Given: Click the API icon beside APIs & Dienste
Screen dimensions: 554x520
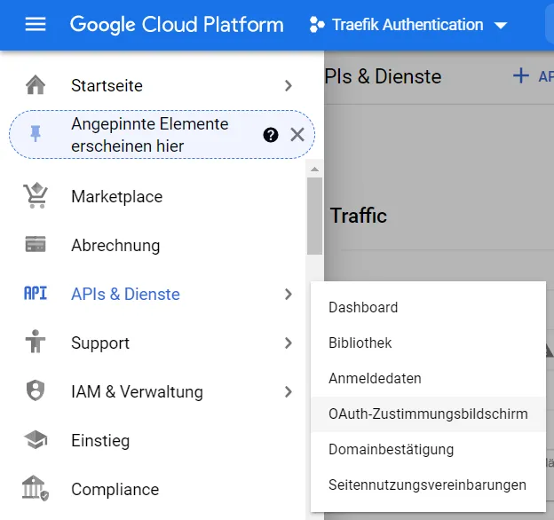Looking at the screenshot, I should pos(36,293).
